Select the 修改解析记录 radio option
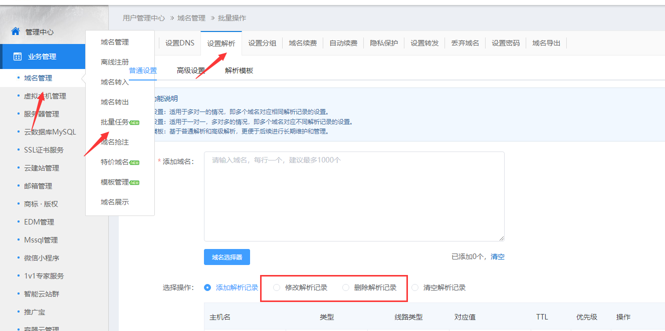Image resolution: width=665 pixels, height=331 pixels. (x=277, y=287)
